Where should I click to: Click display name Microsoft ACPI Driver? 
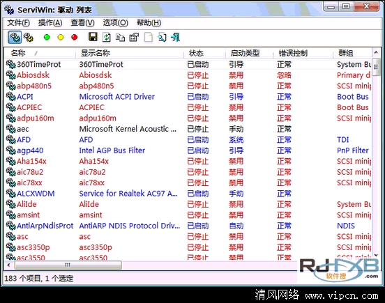[x=117, y=97]
